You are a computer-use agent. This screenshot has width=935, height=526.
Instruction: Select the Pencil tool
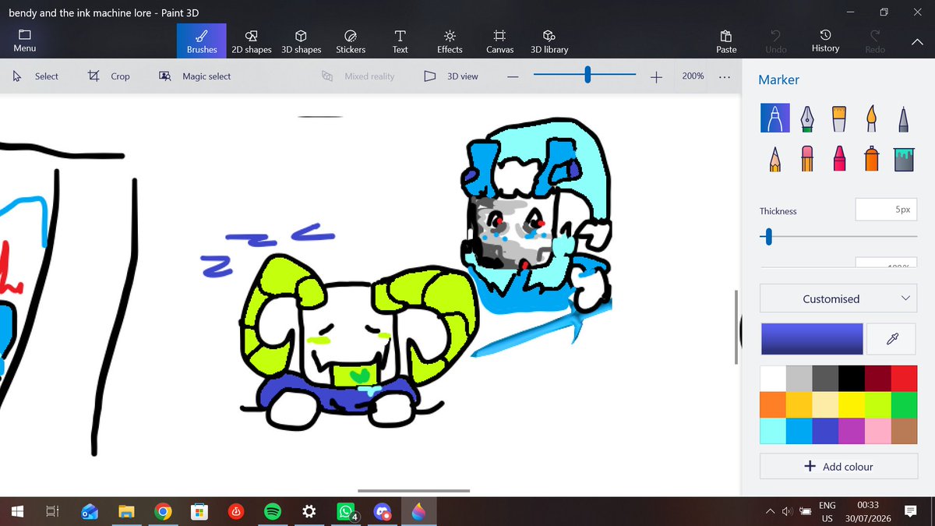[774, 157]
